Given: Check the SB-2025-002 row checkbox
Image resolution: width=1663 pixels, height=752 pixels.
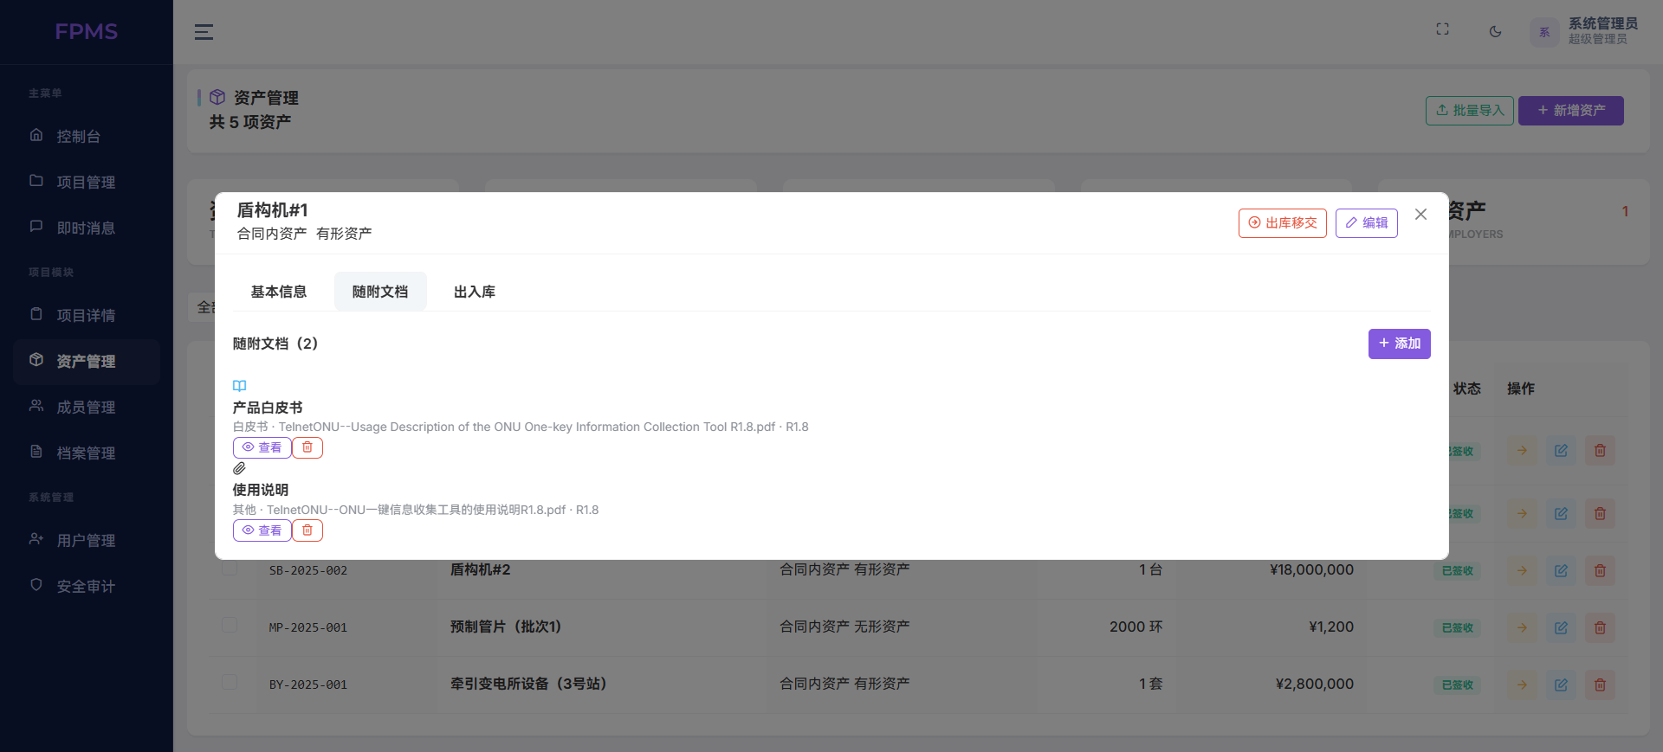Looking at the screenshot, I should pyautogui.click(x=230, y=569).
